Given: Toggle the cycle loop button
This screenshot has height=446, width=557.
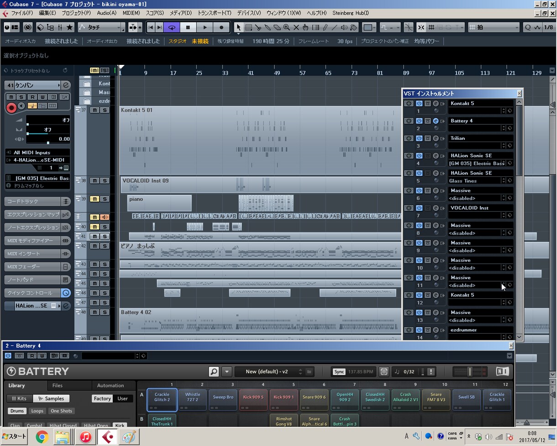Looking at the screenshot, I should coord(172,27).
